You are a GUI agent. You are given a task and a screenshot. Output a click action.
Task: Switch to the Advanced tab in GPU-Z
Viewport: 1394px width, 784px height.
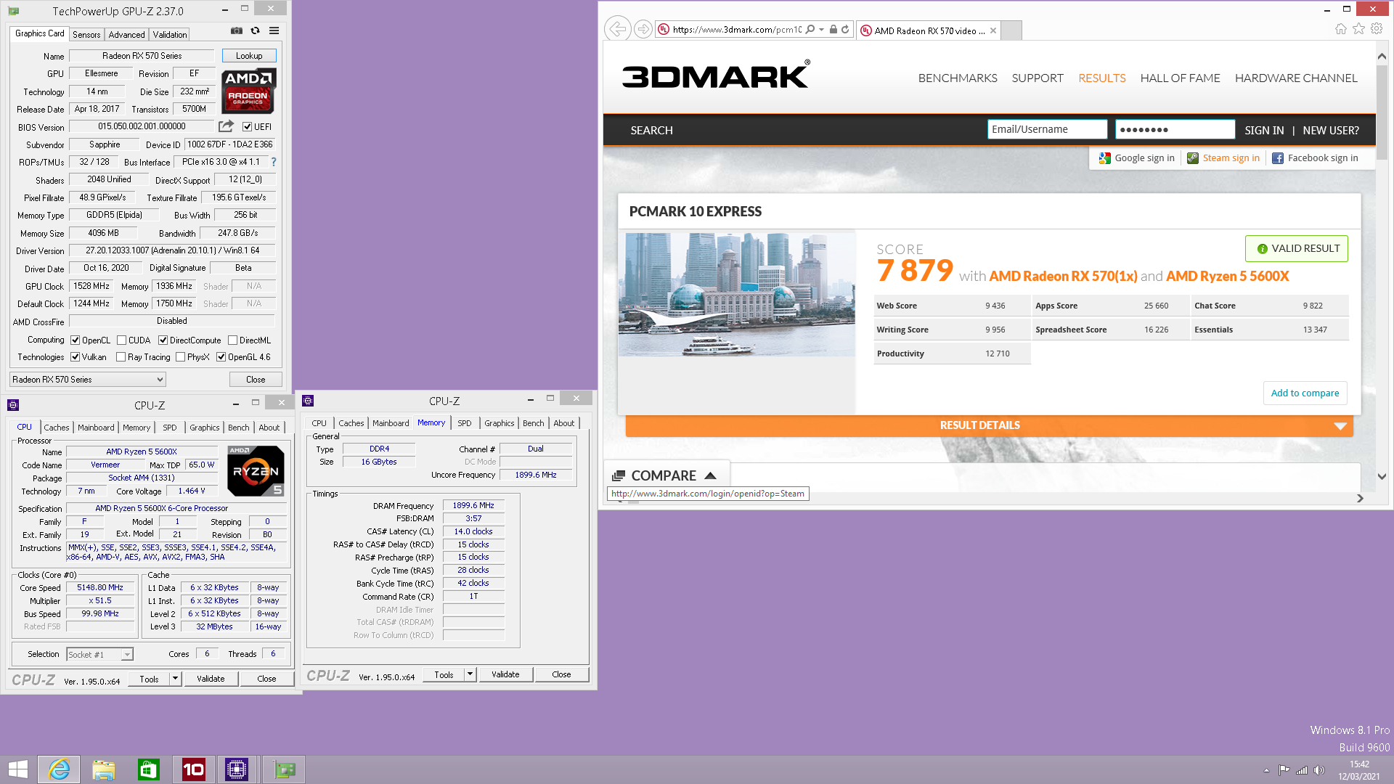pos(126,34)
